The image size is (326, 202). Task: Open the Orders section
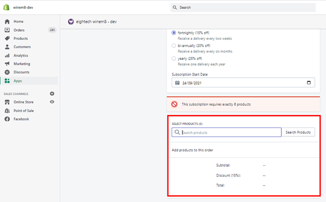coord(19,30)
